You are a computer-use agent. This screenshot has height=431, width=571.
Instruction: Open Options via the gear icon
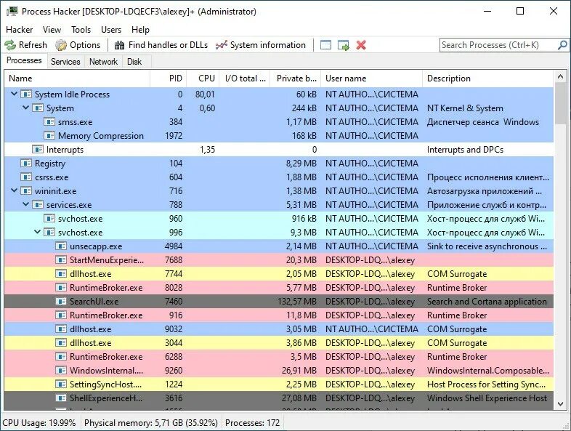pyautogui.click(x=61, y=45)
